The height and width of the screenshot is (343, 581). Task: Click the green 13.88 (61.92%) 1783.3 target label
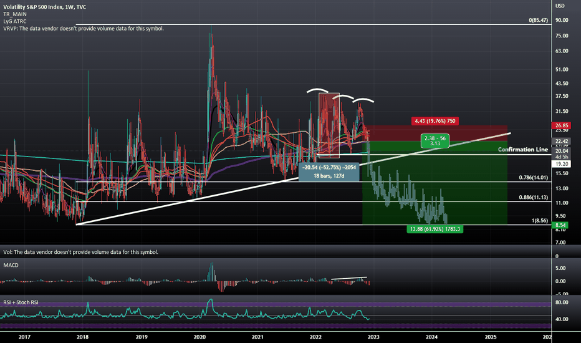click(x=435, y=229)
